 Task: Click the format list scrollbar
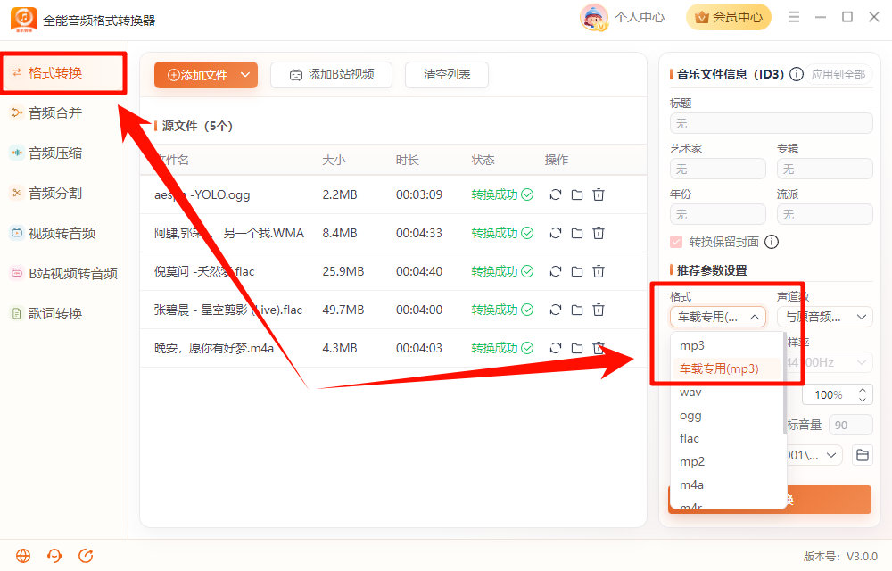coord(785,385)
